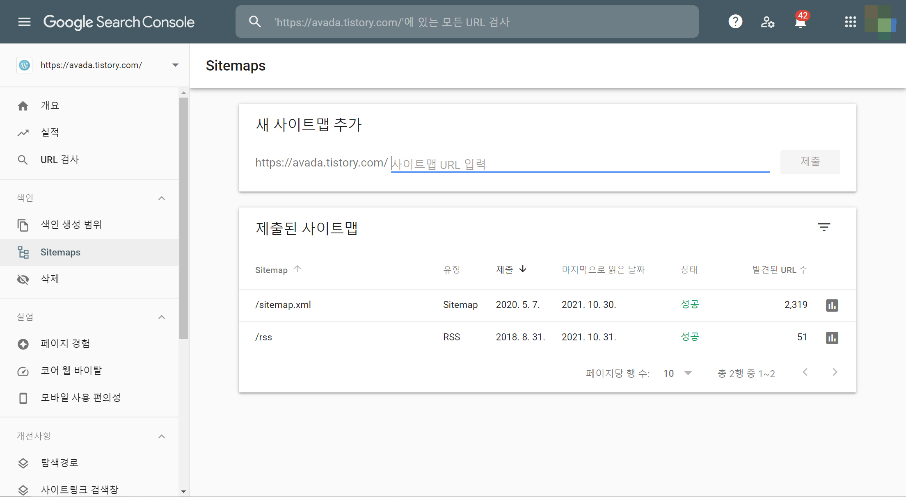906x497 pixels.
Task: Open the Google apps grid
Action: [850, 22]
